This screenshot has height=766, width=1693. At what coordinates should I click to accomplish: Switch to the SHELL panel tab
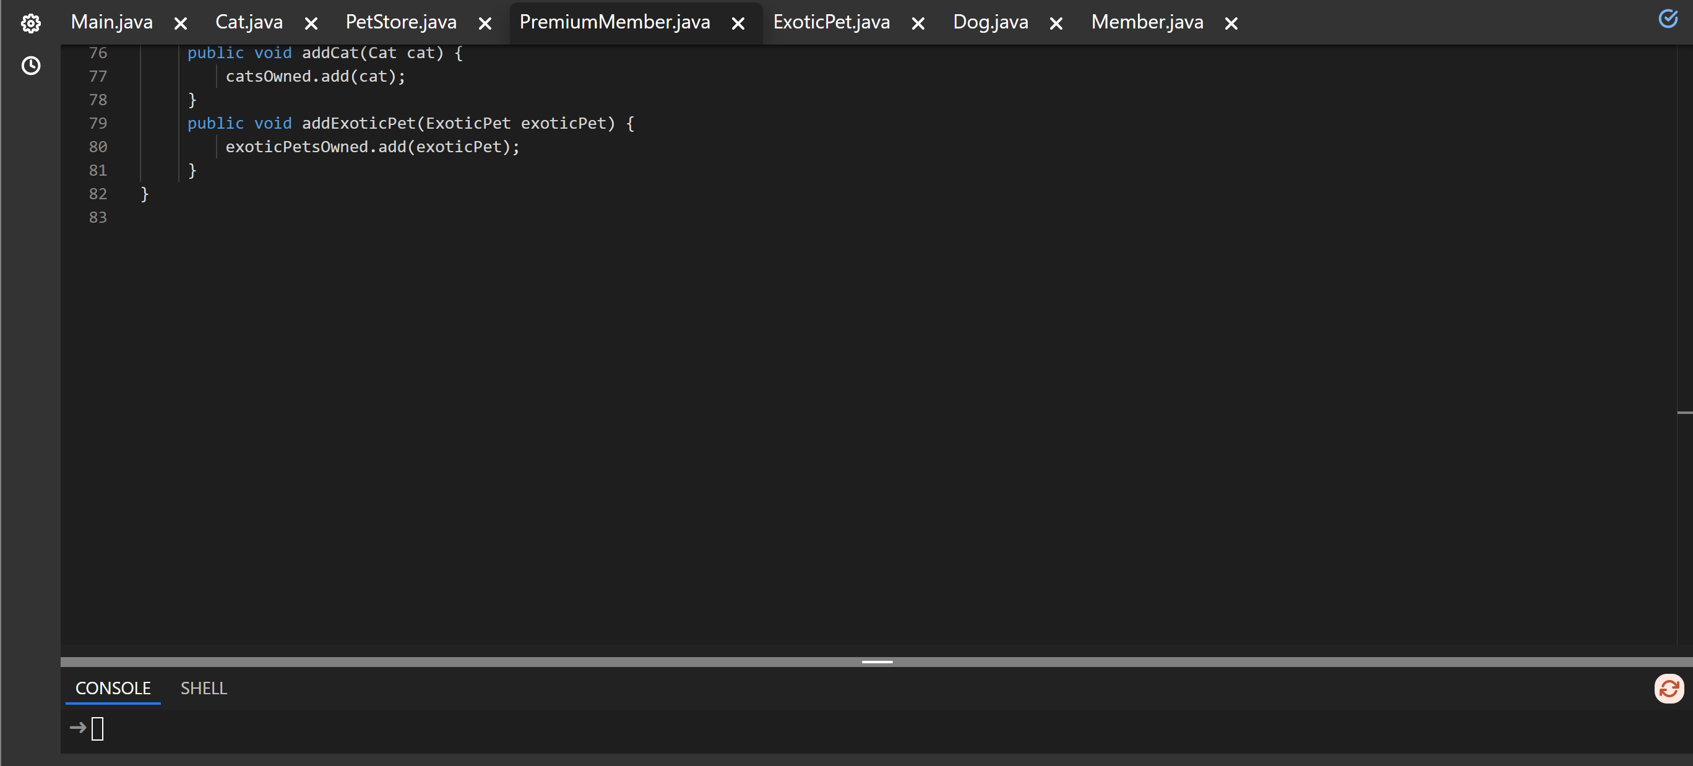(204, 688)
